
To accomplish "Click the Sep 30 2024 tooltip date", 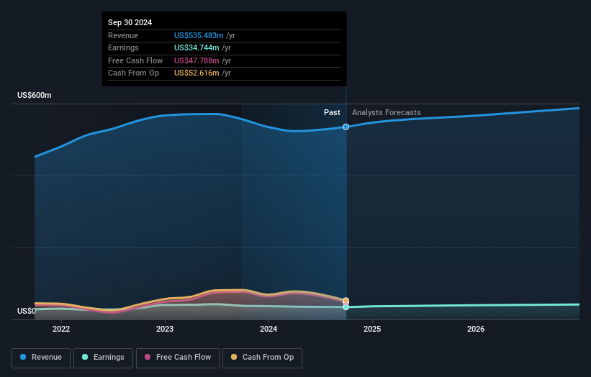I will [x=130, y=22].
